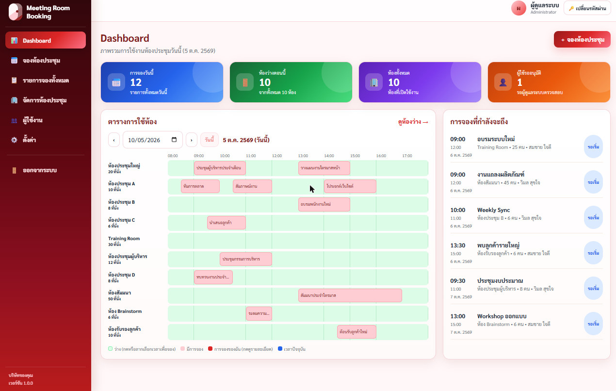This screenshot has height=391, width=616.
Task: Click รอเริ่ม badge for Weekly Sync
Action: click(593, 217)
